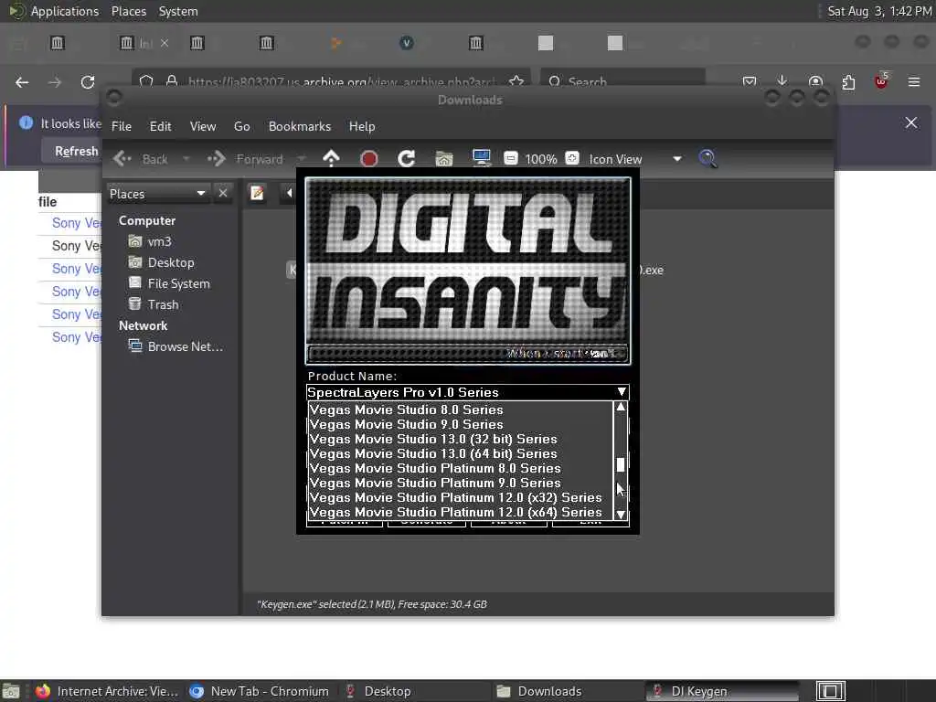The width and height of the screenshot is (936, 702).
Task: Zoom out in file manager
Action: pos(510,158)
